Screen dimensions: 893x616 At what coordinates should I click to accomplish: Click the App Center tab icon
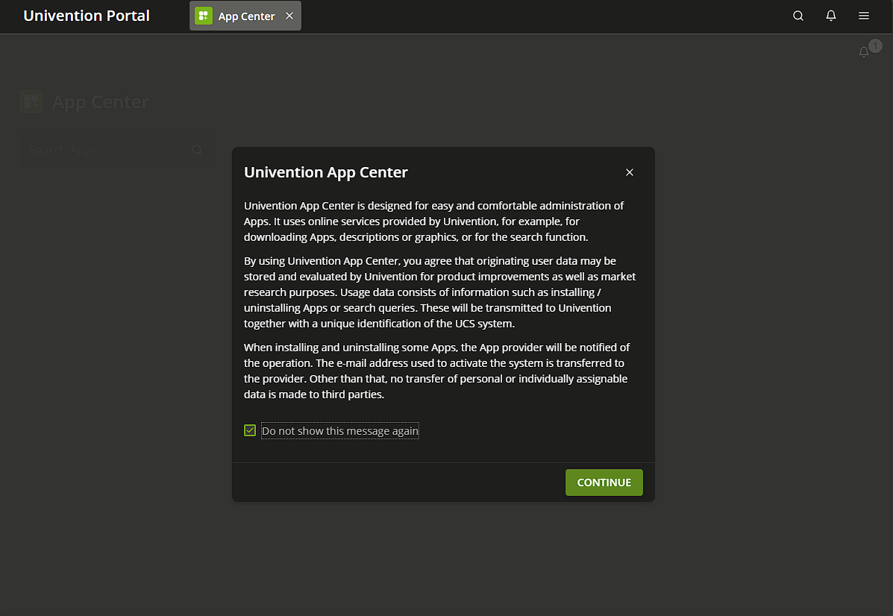tap(204, 16)
